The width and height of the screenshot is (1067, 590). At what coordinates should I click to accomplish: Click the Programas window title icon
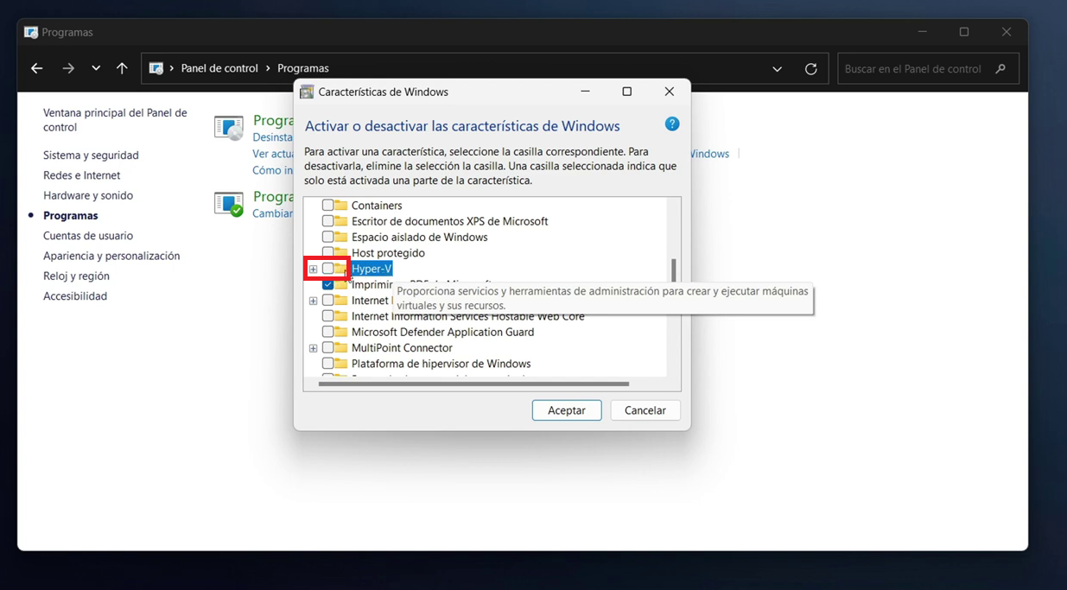[31, 32]
